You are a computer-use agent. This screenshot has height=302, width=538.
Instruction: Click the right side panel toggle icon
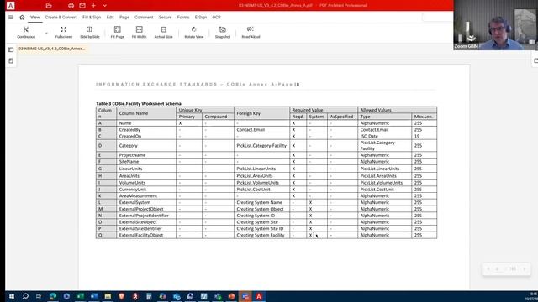coord(535,61)
